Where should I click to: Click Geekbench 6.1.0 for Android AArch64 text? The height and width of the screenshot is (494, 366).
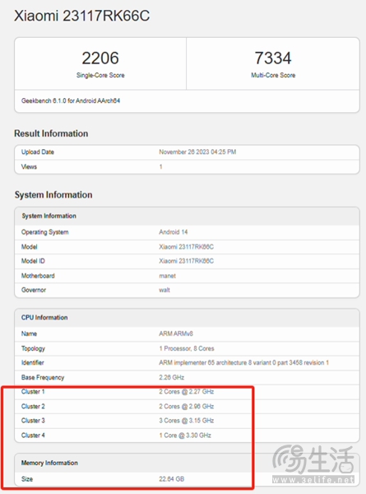pyautogui.click(x=71, y=100)
